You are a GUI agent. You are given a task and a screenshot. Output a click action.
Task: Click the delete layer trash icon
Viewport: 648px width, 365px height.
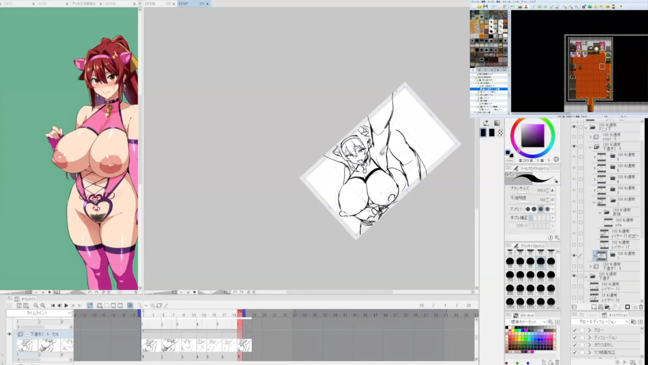click(641, 307)
